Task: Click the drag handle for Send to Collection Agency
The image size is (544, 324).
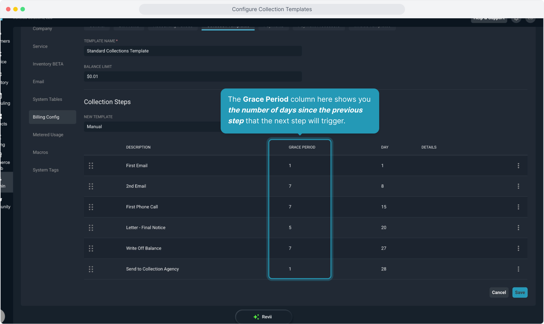Action: pyautogui.click(x=91, y=269)
